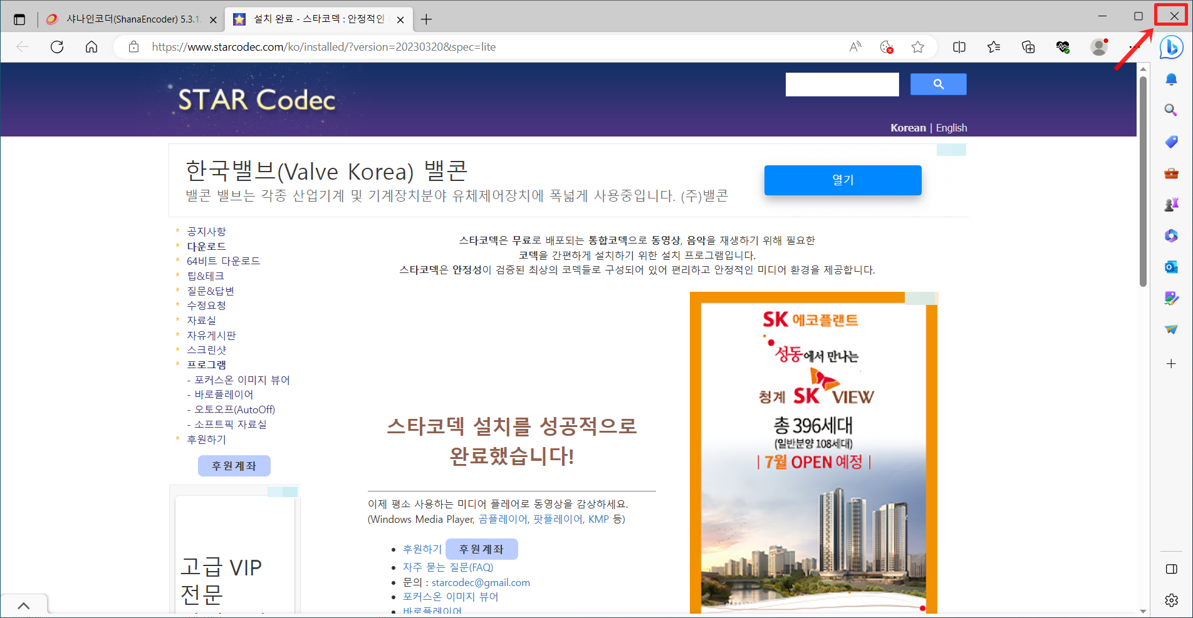Open Bing Copilot sidebar button

pos(1171,47)
